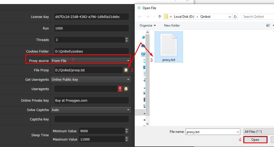Click the Up one level arrow
Image resolution: width=274 pixels, height=147 pixels.
pos(160,17)
